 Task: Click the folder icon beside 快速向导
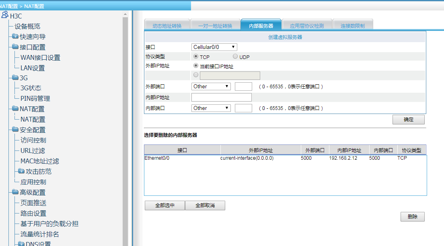[x=15, y=36]
